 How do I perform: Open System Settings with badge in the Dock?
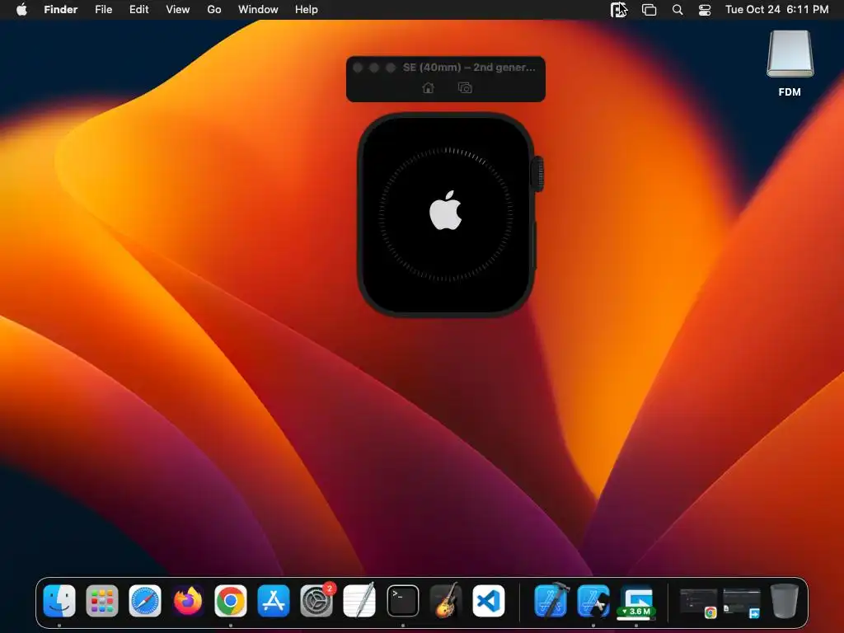[x=316, y=600]
